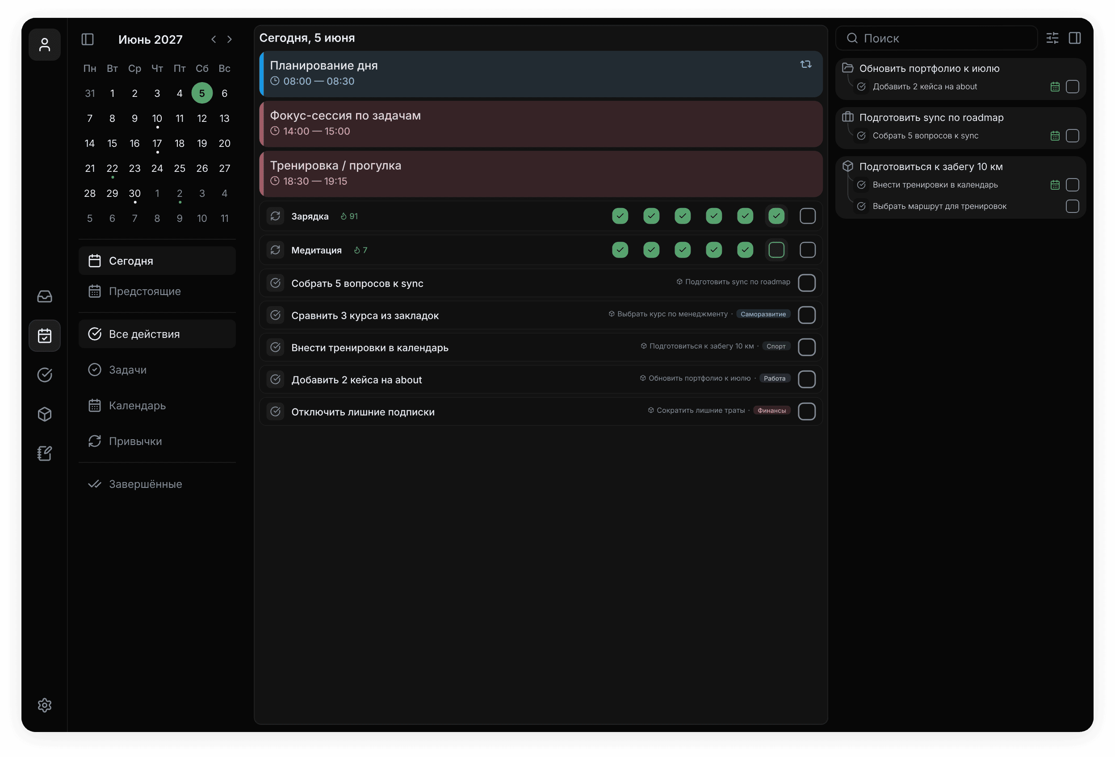Click Обновить портфолио к июлю project title
This screenshot has width=1115, height=757.
click(929, 69)
